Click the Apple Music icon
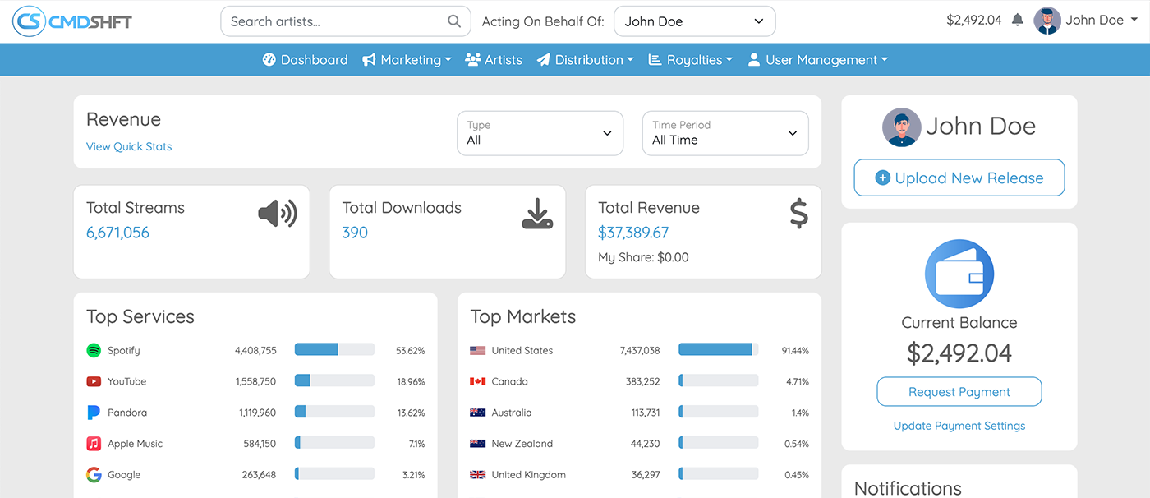The height and width of the screenshot is (498, 1150). [93, 443]
